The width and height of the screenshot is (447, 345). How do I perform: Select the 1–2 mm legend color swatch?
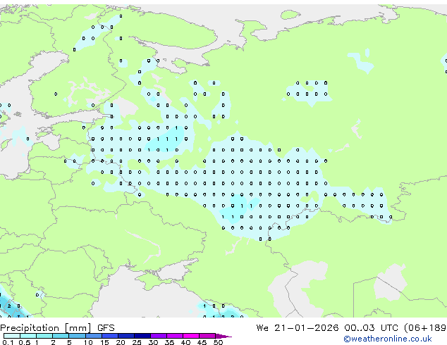pos(44,336)
